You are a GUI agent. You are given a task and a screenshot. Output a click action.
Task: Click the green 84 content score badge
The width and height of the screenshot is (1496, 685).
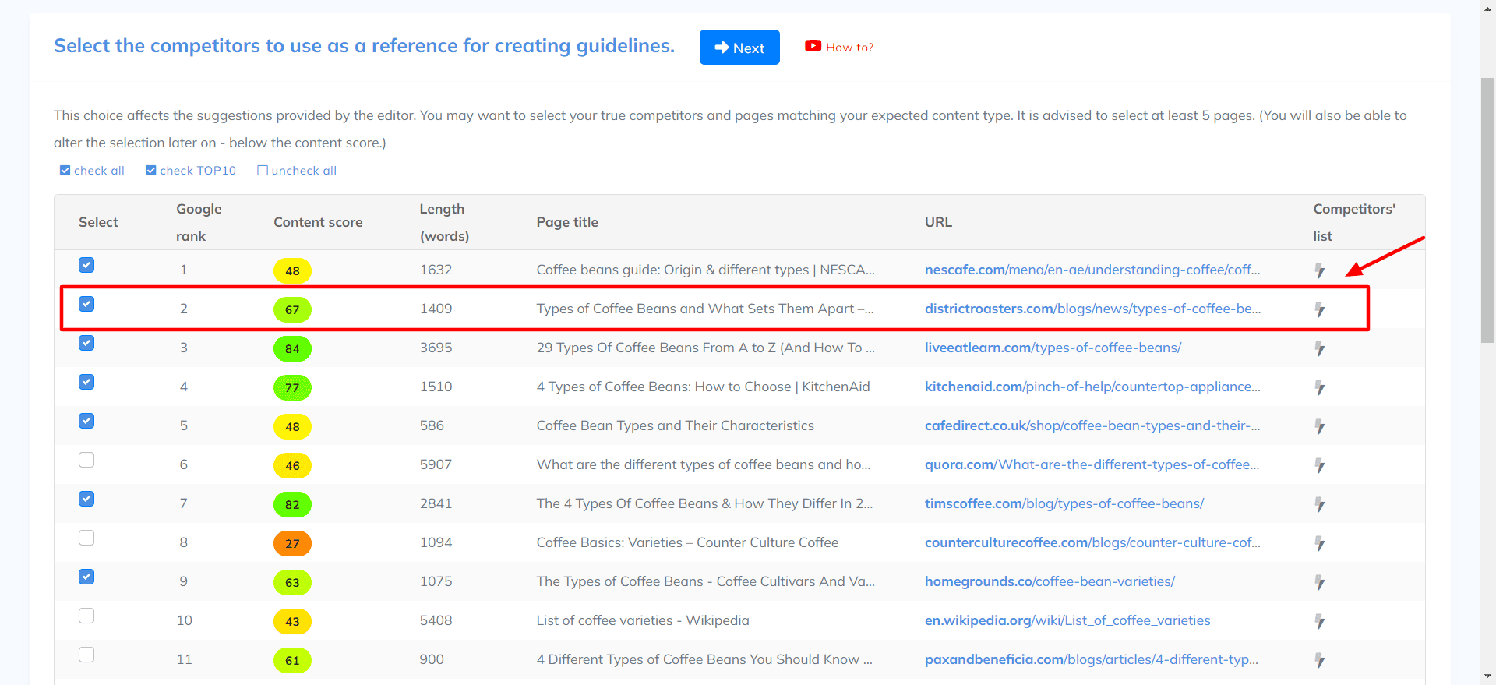pyautogui.click(x=292, y=348)
